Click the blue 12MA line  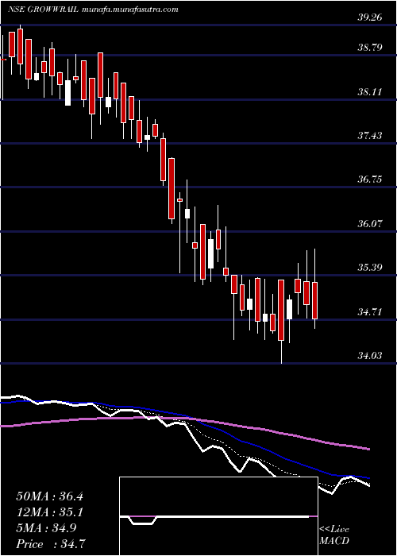[x=184, y=415]
